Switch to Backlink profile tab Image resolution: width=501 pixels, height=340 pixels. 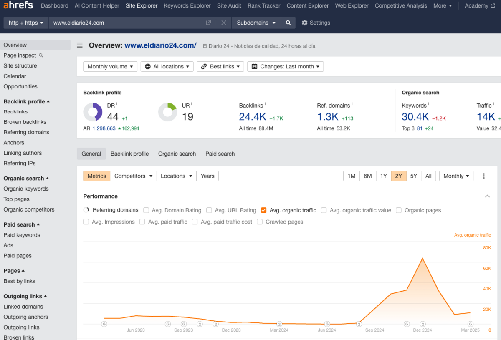[x=129, y=154]
